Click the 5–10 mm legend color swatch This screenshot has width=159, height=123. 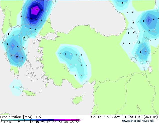[28, 120]
